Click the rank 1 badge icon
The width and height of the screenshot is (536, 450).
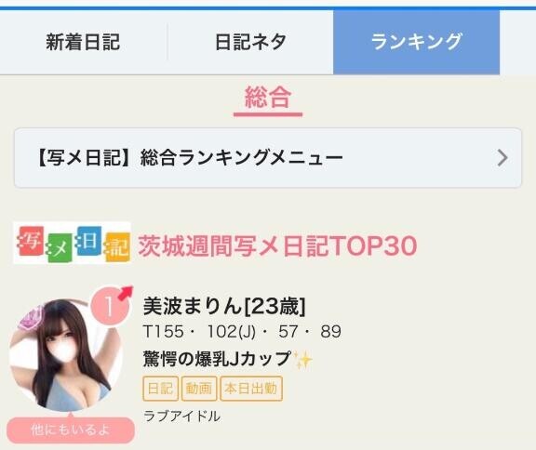click(x=109, y=306)
